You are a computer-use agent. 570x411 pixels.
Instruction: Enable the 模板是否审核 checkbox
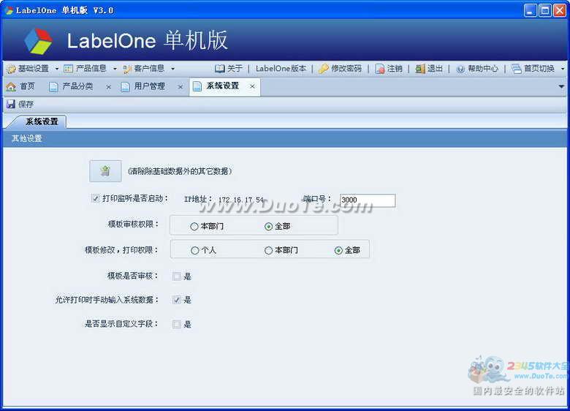(177, 276)
